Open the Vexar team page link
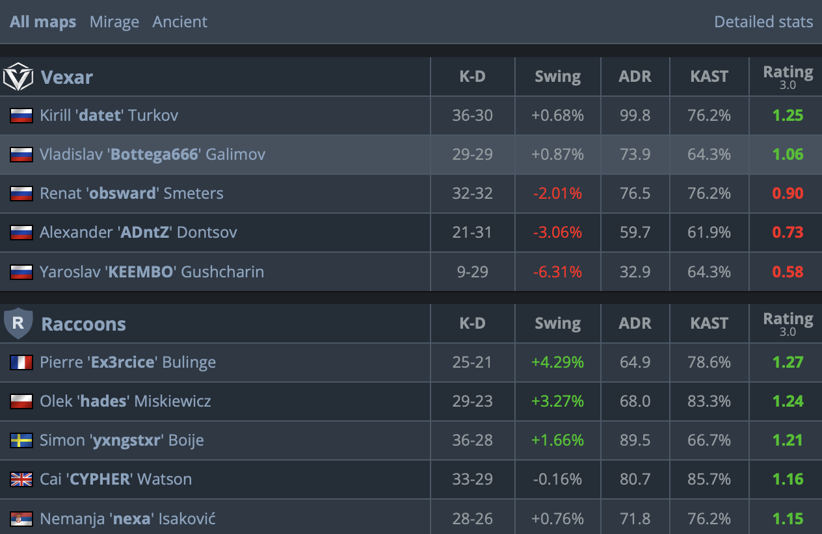Viewport: 822px width, 534px height. [67, 77]
